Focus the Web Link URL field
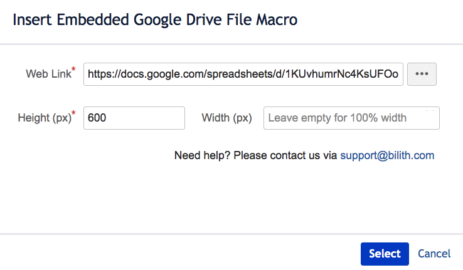 [x=243, y=74]
